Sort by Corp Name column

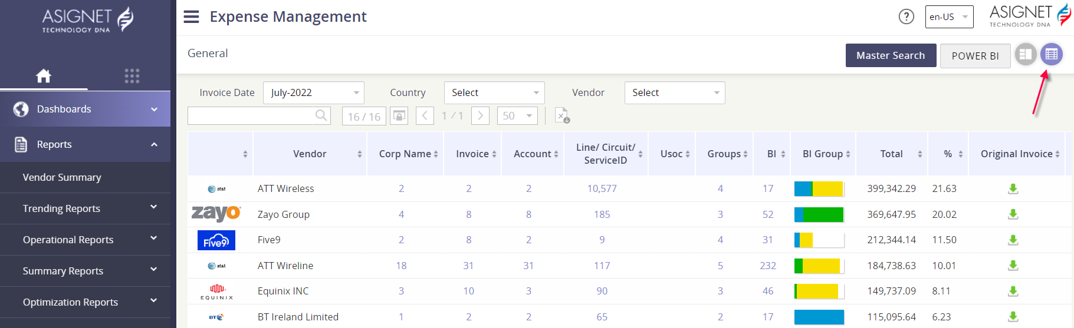click(405, 154)
